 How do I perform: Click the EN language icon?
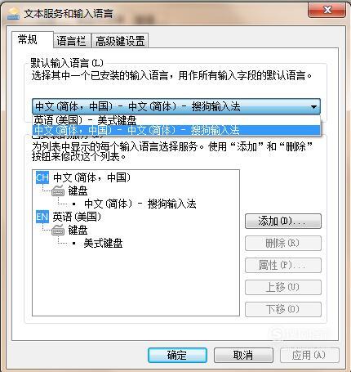pos(42,217)
